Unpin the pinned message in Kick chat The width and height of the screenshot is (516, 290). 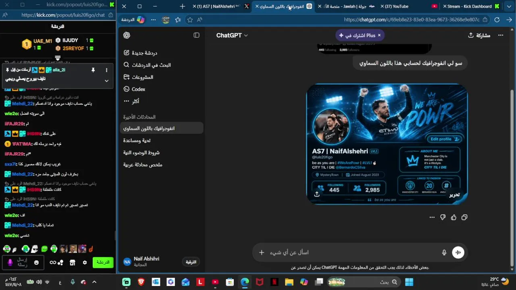(x=93, y=70)
